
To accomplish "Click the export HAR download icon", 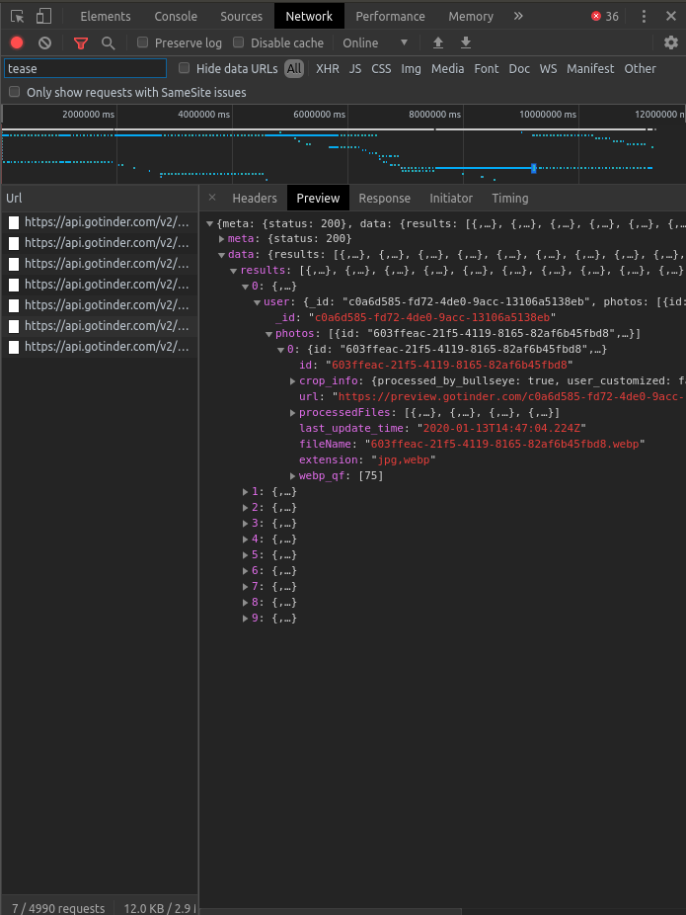I will point(466,42).
